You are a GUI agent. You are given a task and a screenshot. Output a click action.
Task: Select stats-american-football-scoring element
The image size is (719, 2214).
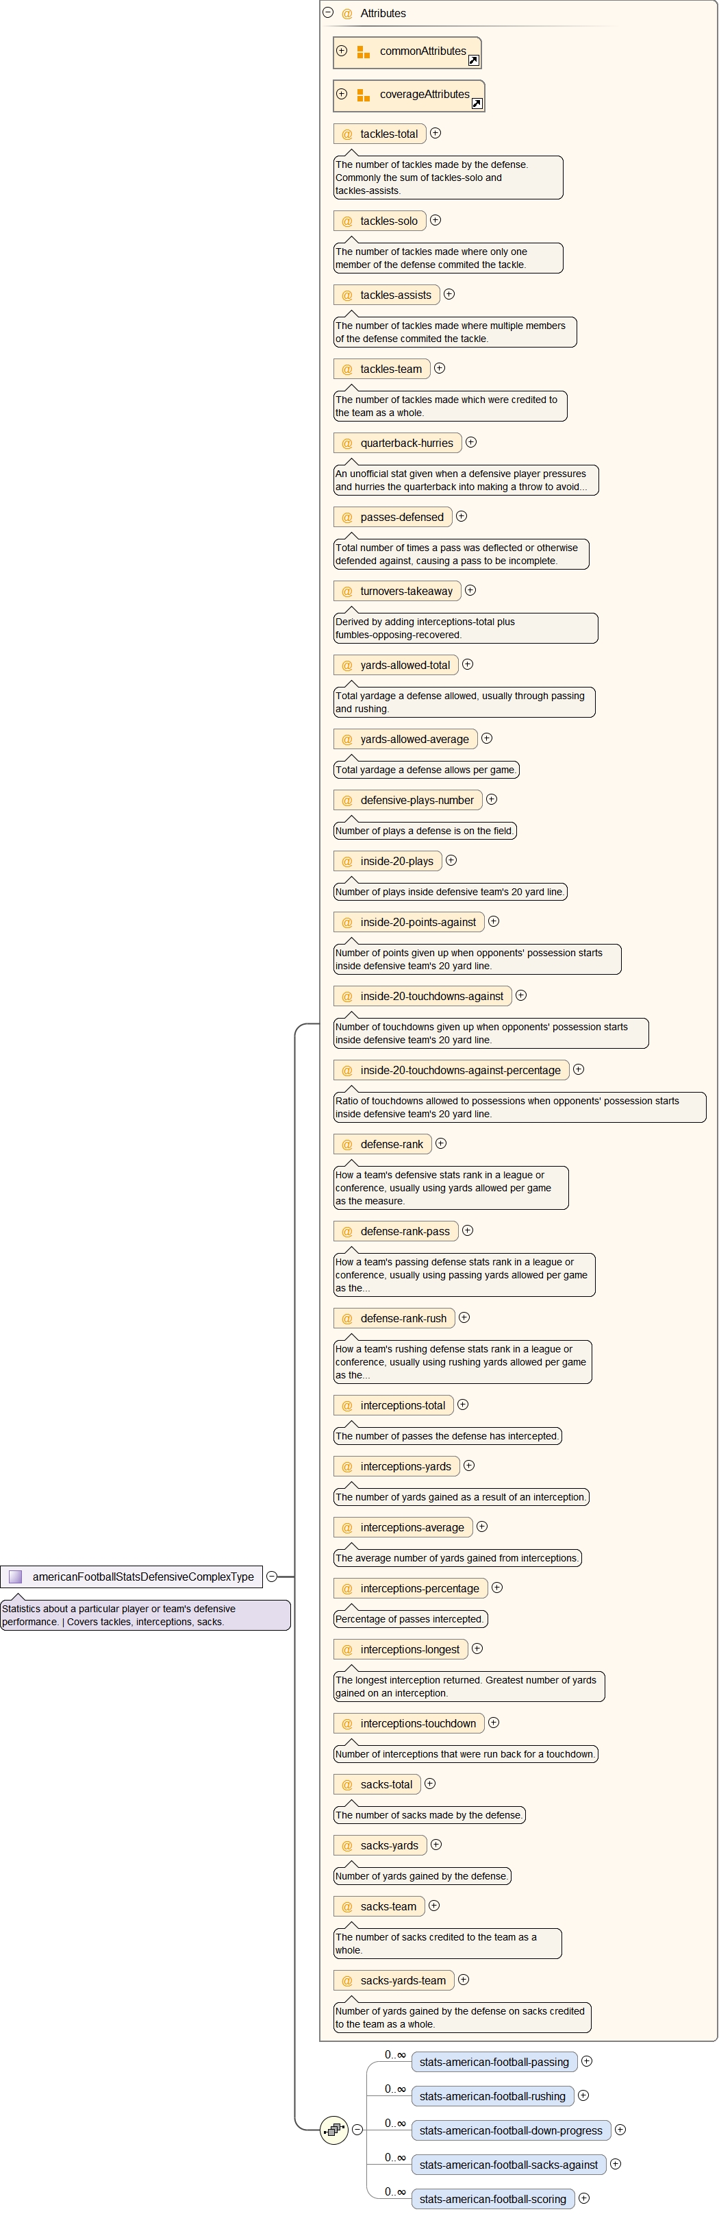tap(492, 2198)
